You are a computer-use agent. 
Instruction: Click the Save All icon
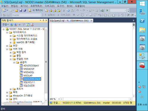pos(25,10)
